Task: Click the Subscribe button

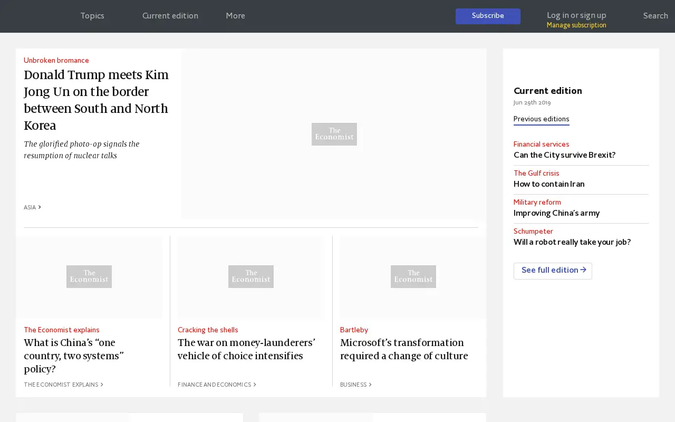Action: (488, 16)
